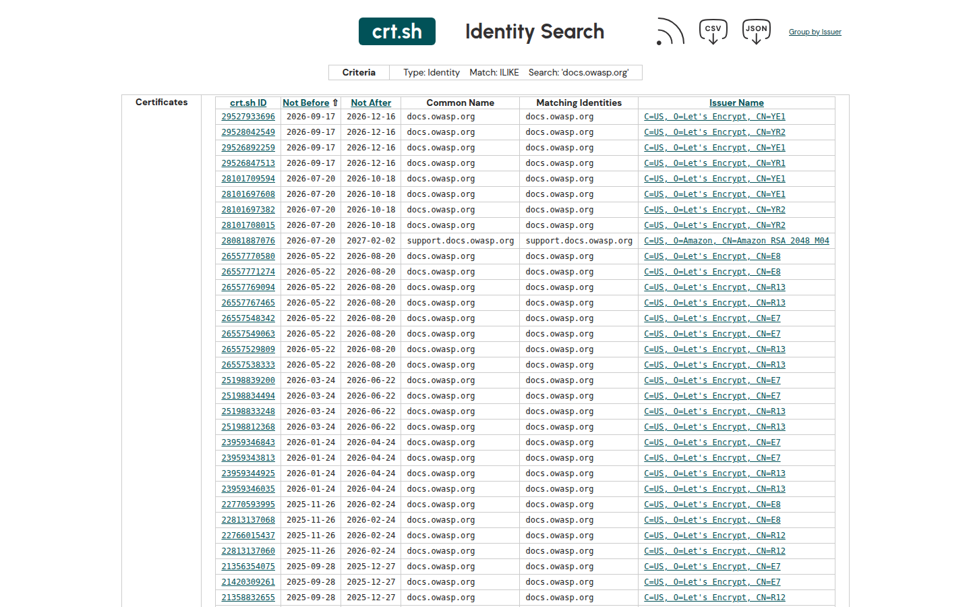Open certificate ID 29528042549

coord(248,132)
